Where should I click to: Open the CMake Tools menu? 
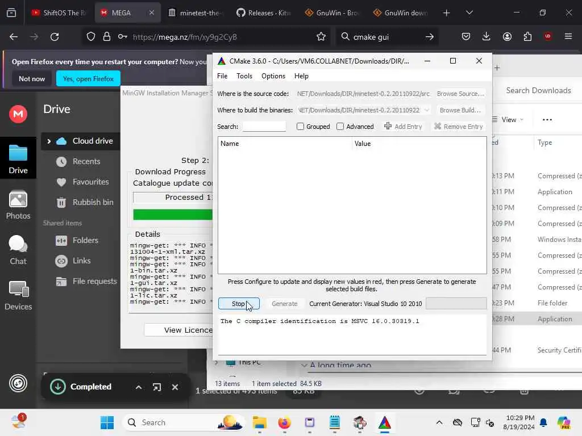(244, 76)
